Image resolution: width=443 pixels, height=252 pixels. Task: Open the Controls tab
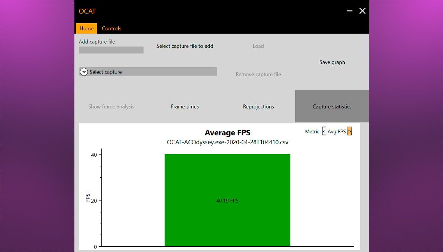[111, 28]
